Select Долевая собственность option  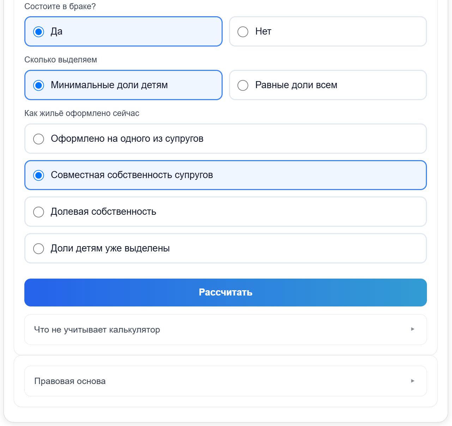(x=225, y=212)
